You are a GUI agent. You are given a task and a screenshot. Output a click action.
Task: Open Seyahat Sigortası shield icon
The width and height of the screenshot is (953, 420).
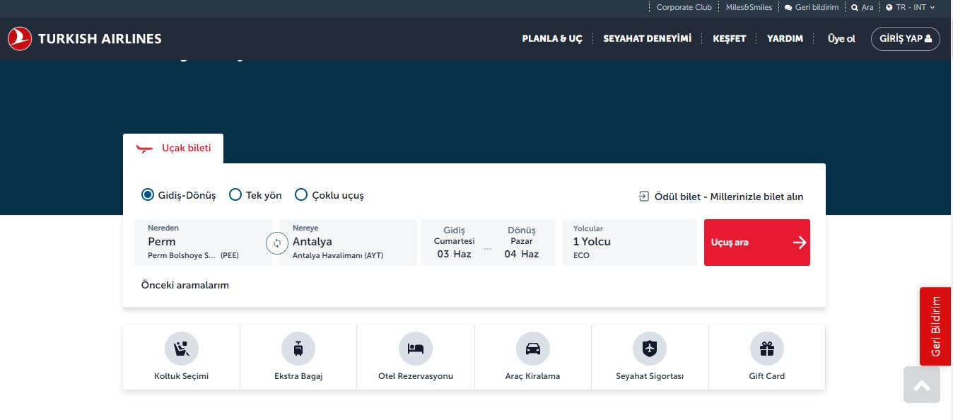[650, 349]
